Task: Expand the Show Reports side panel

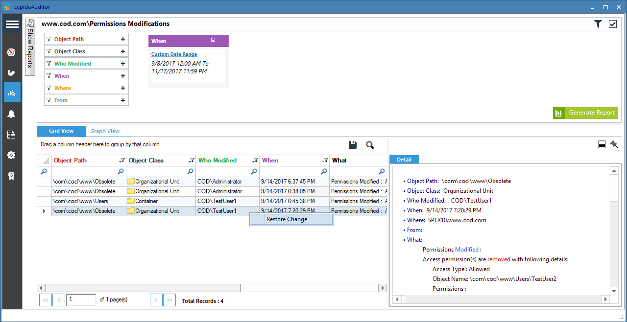Action: [x=30, y=46]
